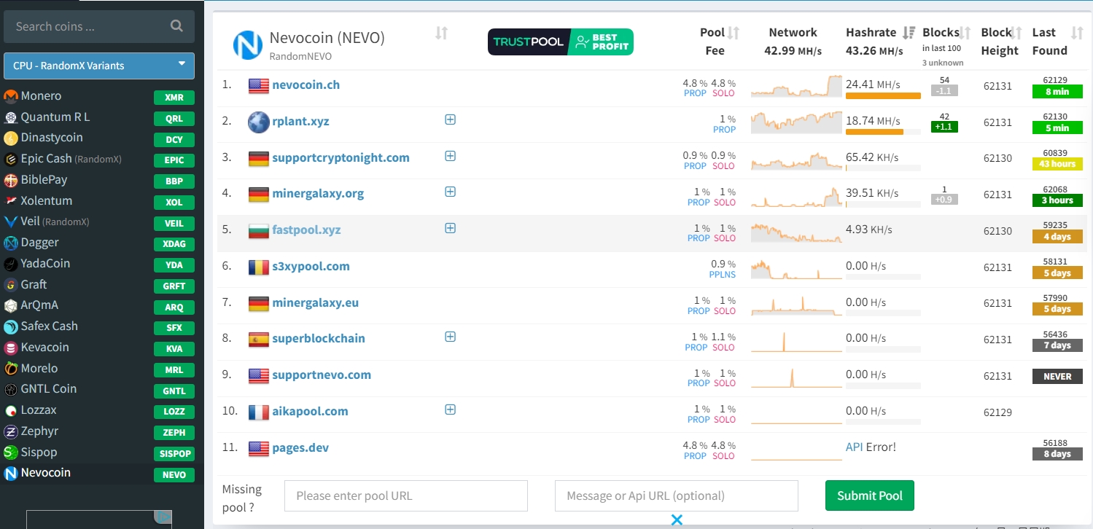
Task: Click the French flag beside aikapool.com
Action: 259,412
